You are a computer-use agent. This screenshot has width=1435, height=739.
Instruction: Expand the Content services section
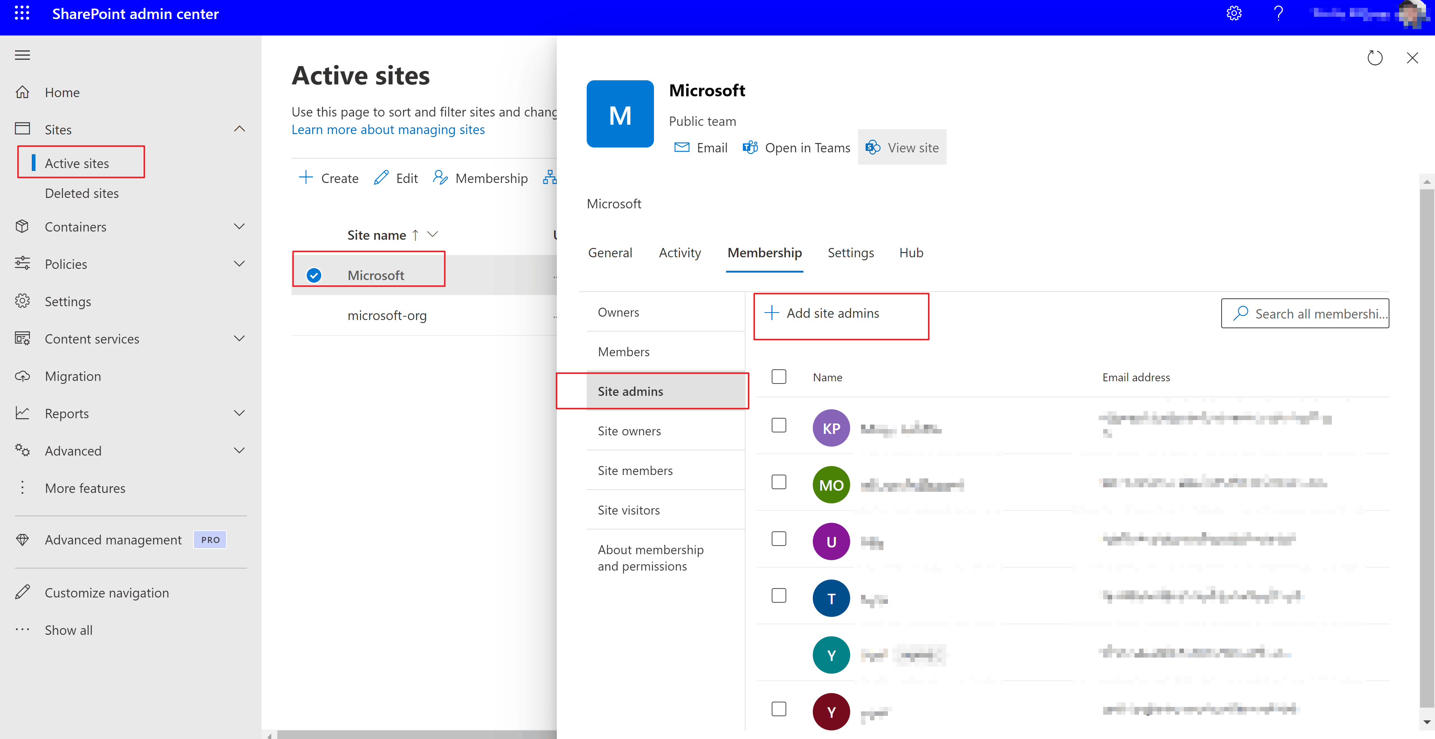tap(240, 338)
